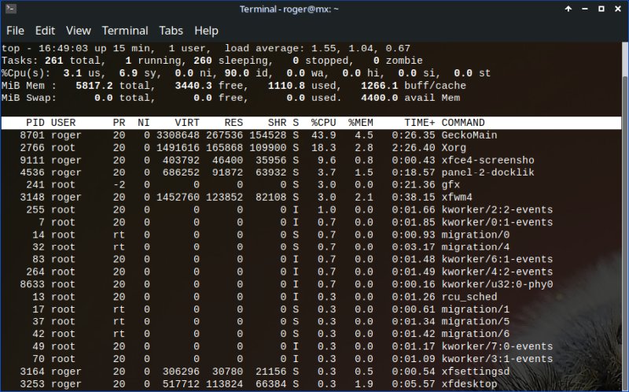Click the xfdesktop command
The image size is (629, 392).
[469, 384]
